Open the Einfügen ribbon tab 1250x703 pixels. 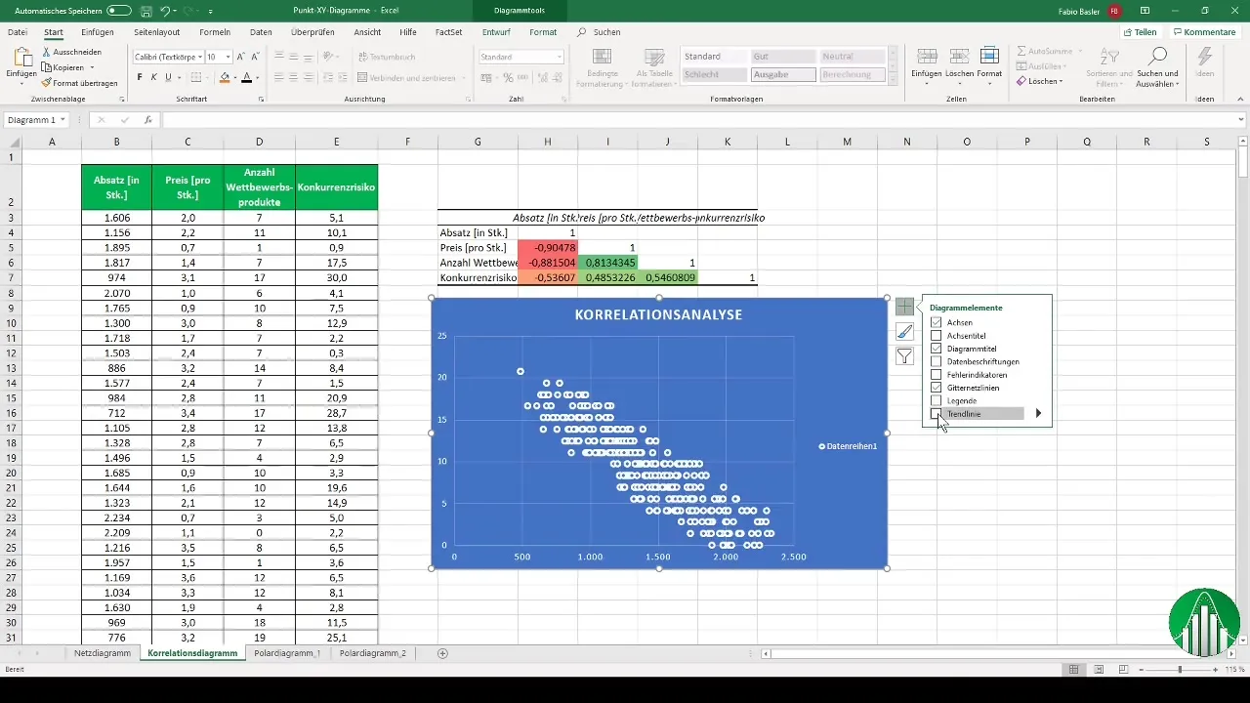point(98,32)
